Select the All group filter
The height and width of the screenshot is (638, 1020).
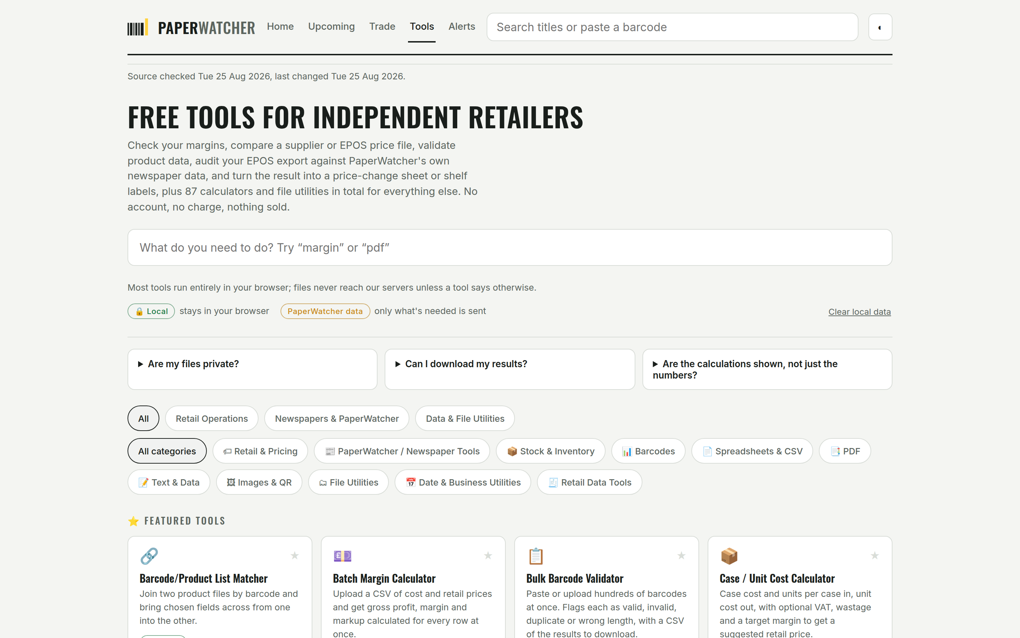[143, 419]
